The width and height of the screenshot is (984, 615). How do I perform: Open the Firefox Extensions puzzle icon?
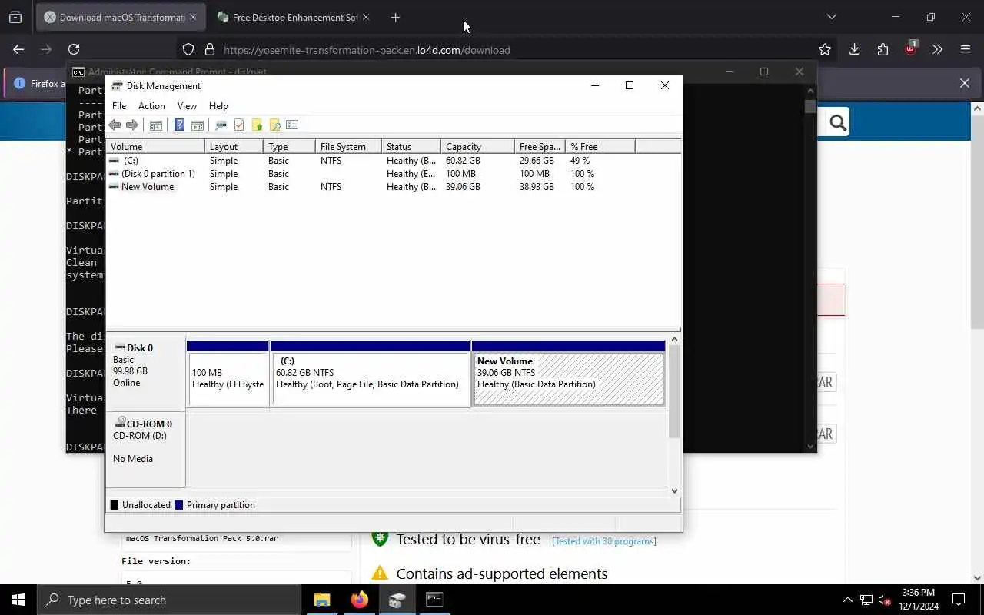[x=883, y=49]
